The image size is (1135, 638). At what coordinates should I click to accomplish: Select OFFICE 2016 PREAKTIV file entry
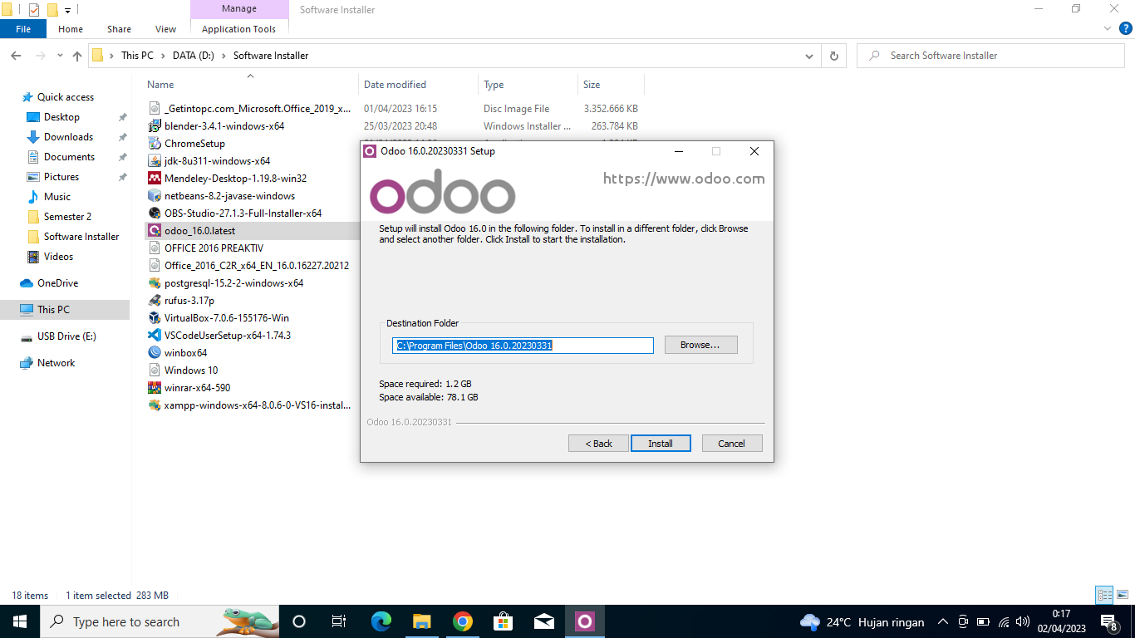pyautogui.click(x=214, y=248)
